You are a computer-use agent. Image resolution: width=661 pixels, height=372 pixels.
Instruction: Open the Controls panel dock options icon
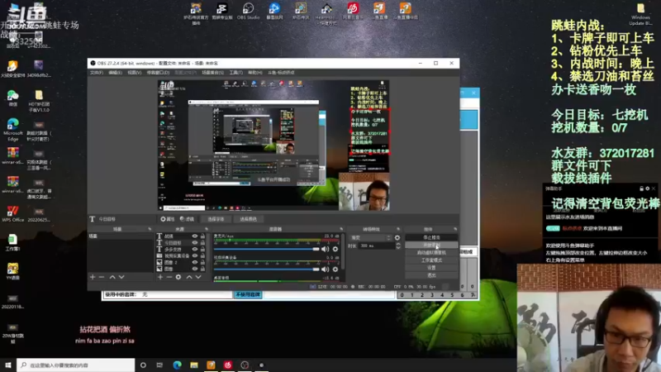pyautogui.click(x=455, y=229)
